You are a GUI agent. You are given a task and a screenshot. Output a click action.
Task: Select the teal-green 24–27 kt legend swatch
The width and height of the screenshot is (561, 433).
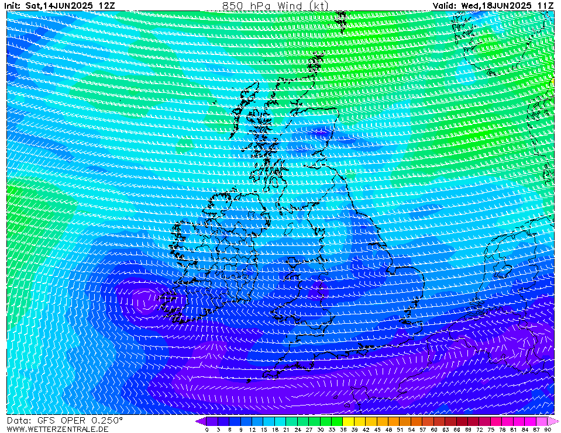click(x=303, y=421)
